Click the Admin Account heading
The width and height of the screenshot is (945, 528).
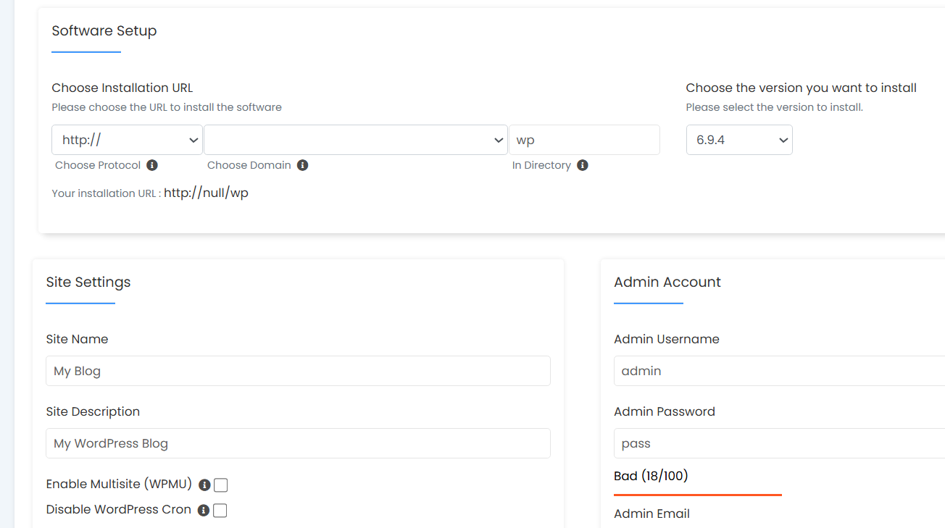coord(667,282)
